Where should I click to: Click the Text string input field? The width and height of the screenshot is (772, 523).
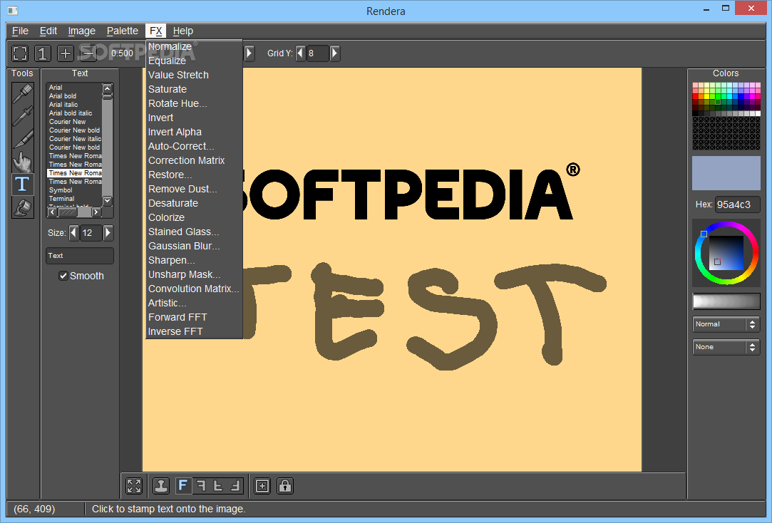[x=80, y=256]
